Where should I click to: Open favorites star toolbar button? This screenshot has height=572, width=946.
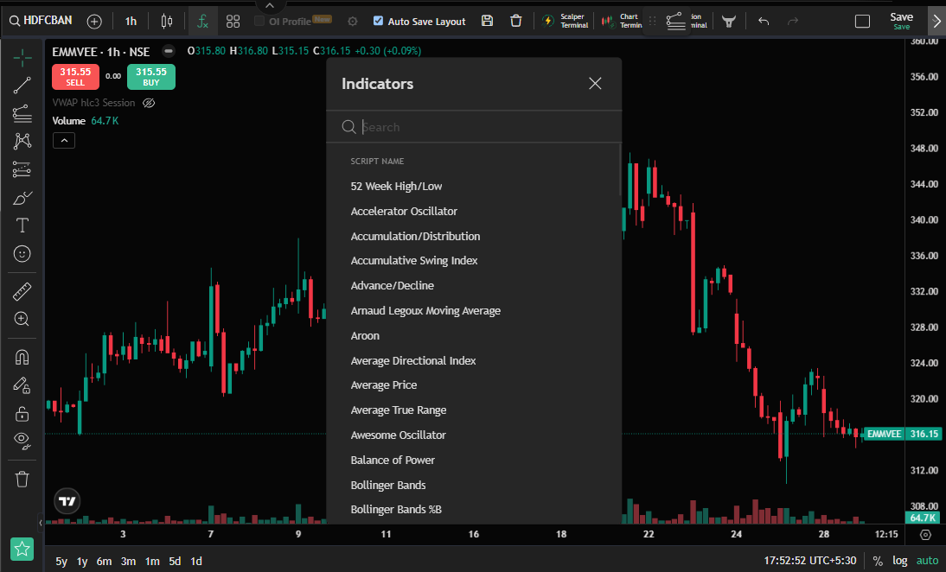click(22, 549)
